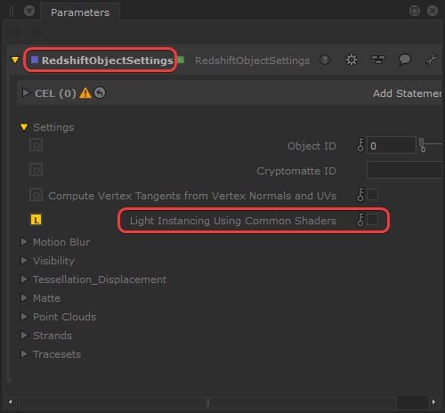The height and width of the screenshot is (413, 445).
Task: Click the Object ID slider handle
Action: (x=422, y=145)
